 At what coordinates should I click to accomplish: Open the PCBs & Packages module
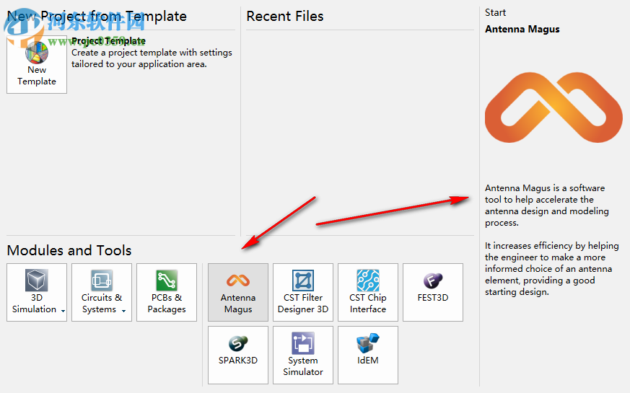167,292
